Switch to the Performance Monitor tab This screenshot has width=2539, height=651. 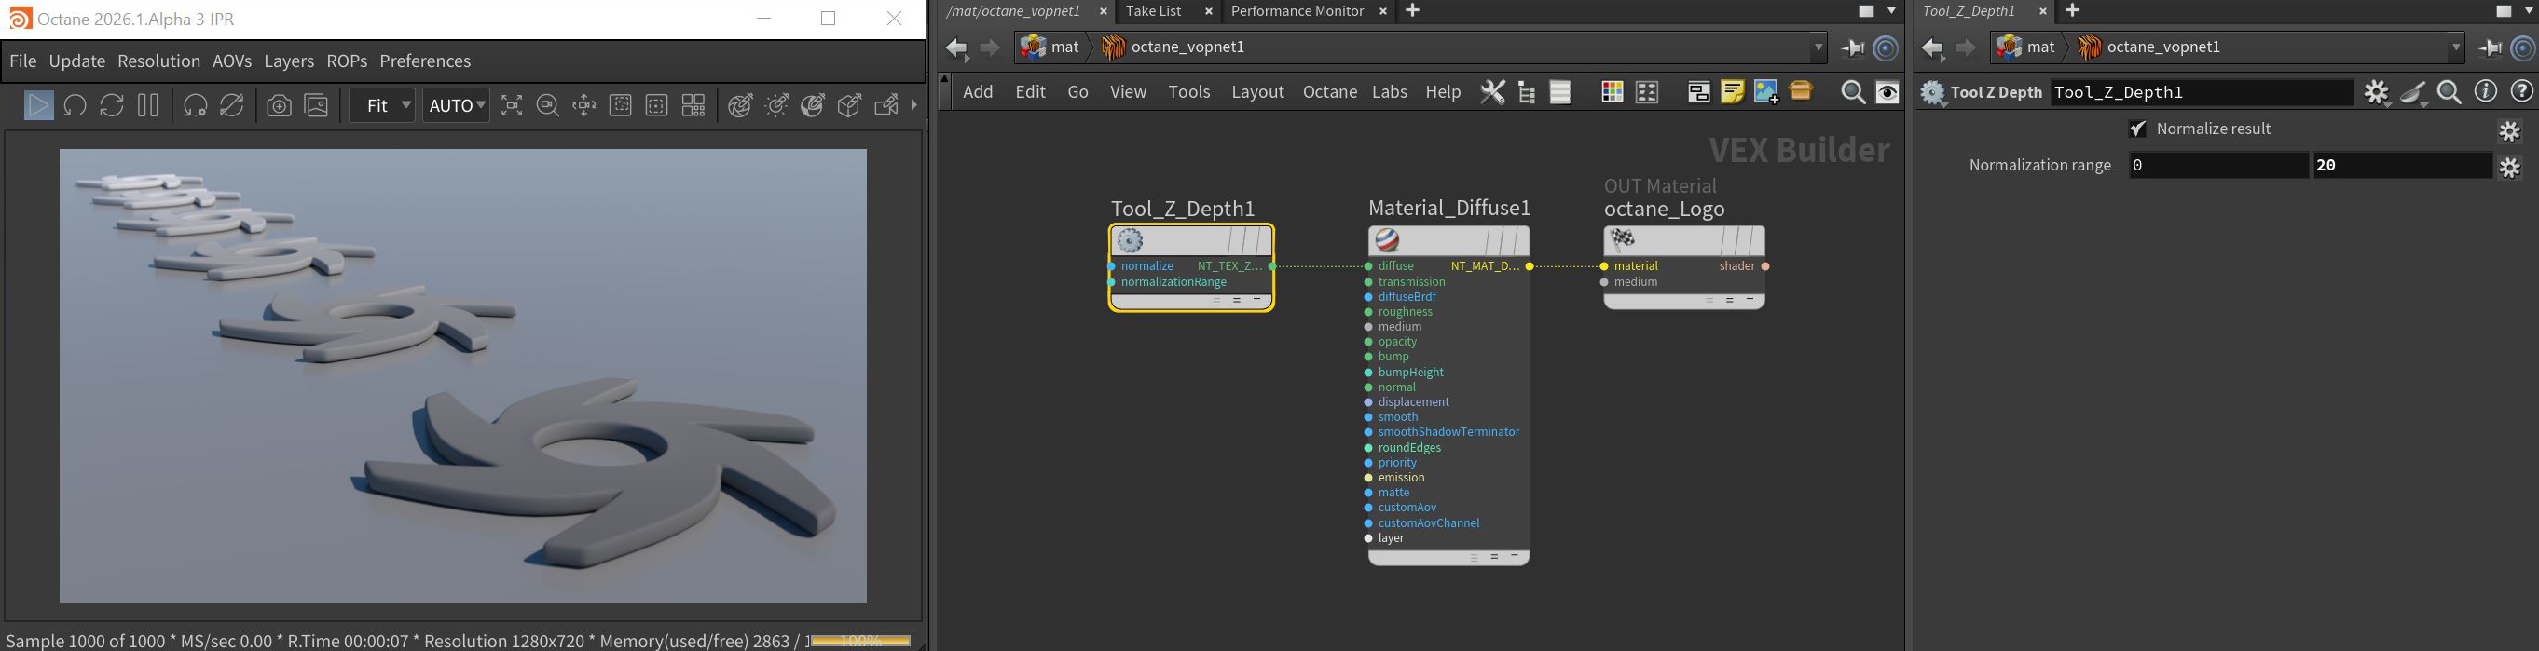click(1297, 11)
